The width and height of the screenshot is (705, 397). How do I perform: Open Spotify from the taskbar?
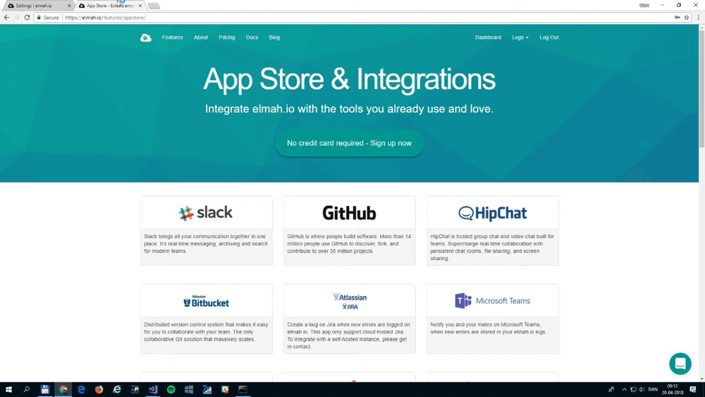(171, 389)
